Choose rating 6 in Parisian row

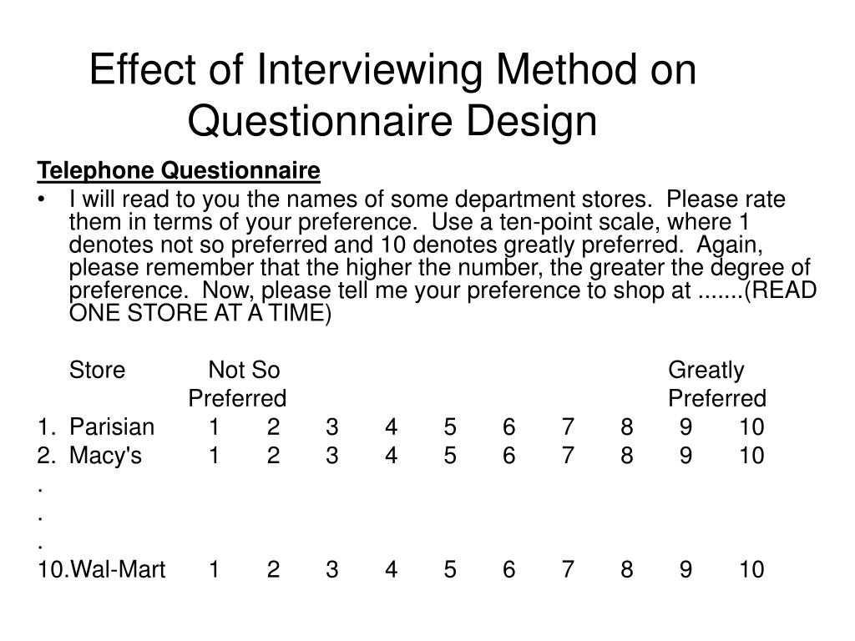[x=508, y=426]
